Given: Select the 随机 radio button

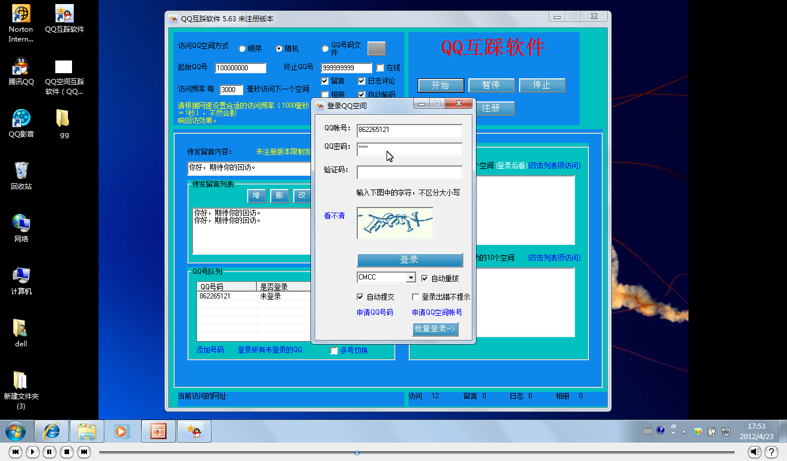Looking at the screenshot, I should click(x=279, y=49).
